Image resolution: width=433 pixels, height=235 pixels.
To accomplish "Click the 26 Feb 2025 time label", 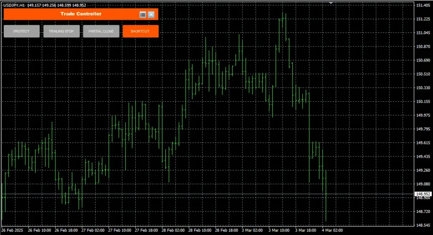I will [12, 230].
